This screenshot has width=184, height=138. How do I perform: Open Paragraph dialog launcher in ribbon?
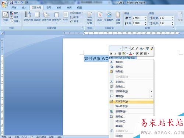pos(173,28)
